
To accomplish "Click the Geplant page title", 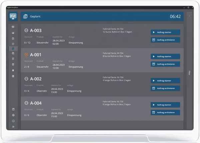I will click(35, 17).
